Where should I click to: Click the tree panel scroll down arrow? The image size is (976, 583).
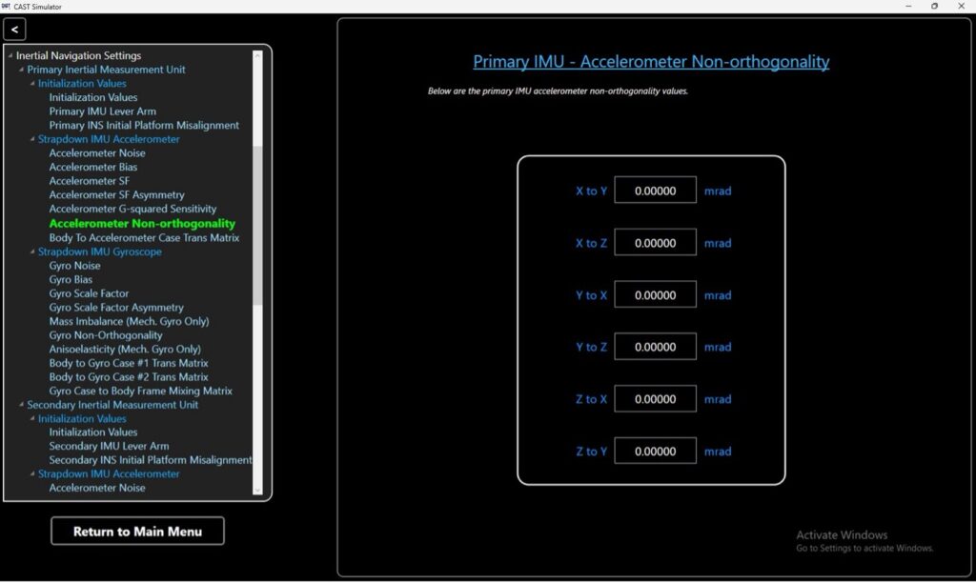point(256,490)
